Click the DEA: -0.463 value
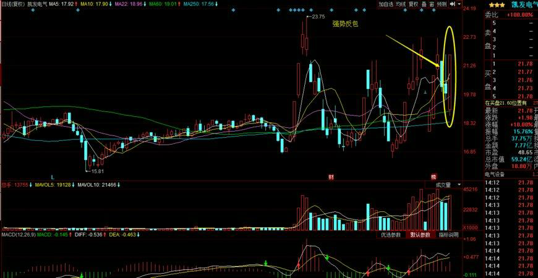This screenshot has height=278, width=538. click(122, 235)
